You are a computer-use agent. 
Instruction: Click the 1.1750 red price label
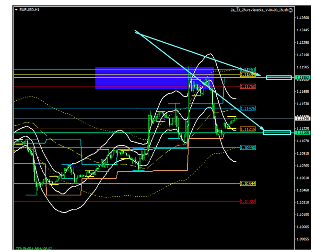point(248,86)
